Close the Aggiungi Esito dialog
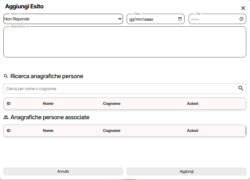 (243, 8)
